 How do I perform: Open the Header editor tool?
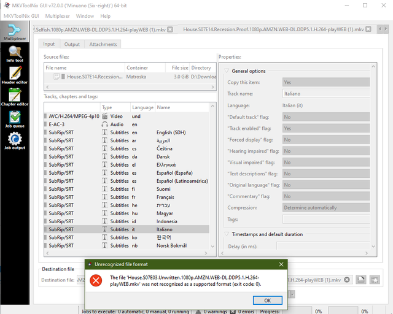tap(15, 75)
